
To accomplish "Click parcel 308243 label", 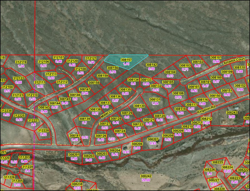I will [232, 113].
